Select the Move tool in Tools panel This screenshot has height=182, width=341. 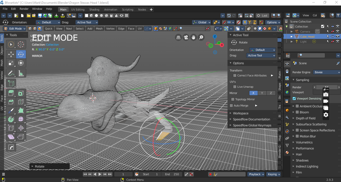tap(11, 54)
